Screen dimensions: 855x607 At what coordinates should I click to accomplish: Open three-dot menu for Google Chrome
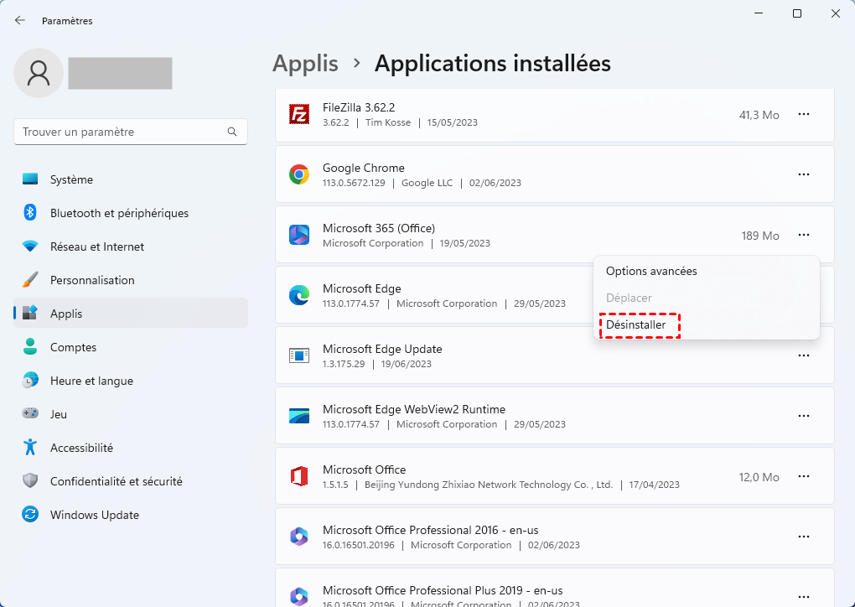tap(803, 174)
